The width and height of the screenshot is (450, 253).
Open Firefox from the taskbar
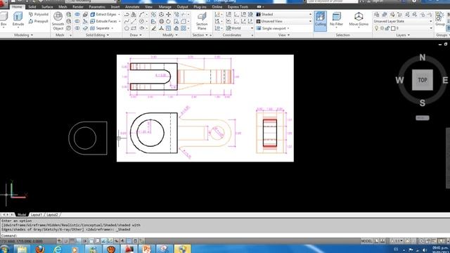40,249
